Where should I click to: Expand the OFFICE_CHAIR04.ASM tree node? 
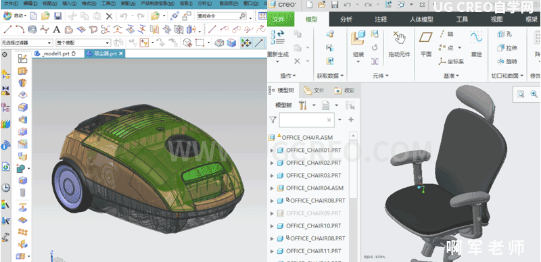[x=272, y=188]
